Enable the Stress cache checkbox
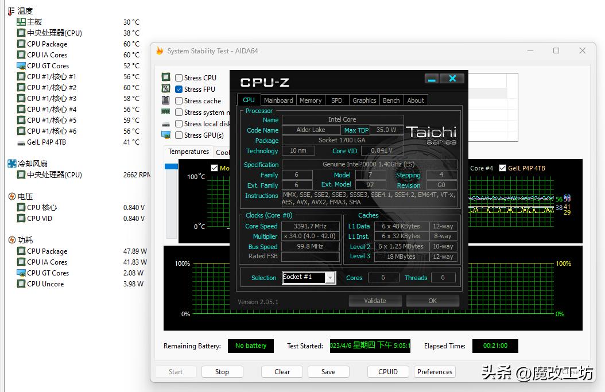 point(179,100)
